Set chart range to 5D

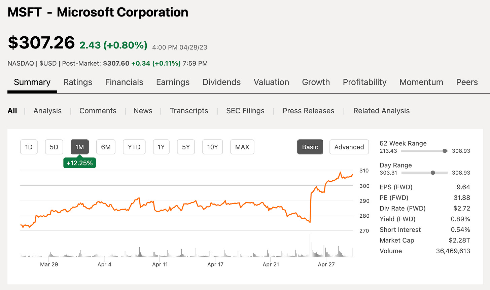[54, 147]
